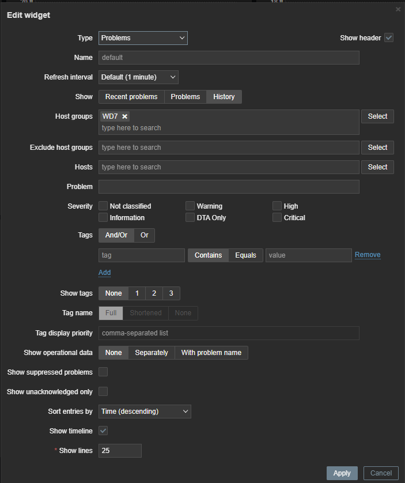Screen dimensions: 405x483
Task: Remove the WD7 host group tag
Action: (x=125, y=116)
